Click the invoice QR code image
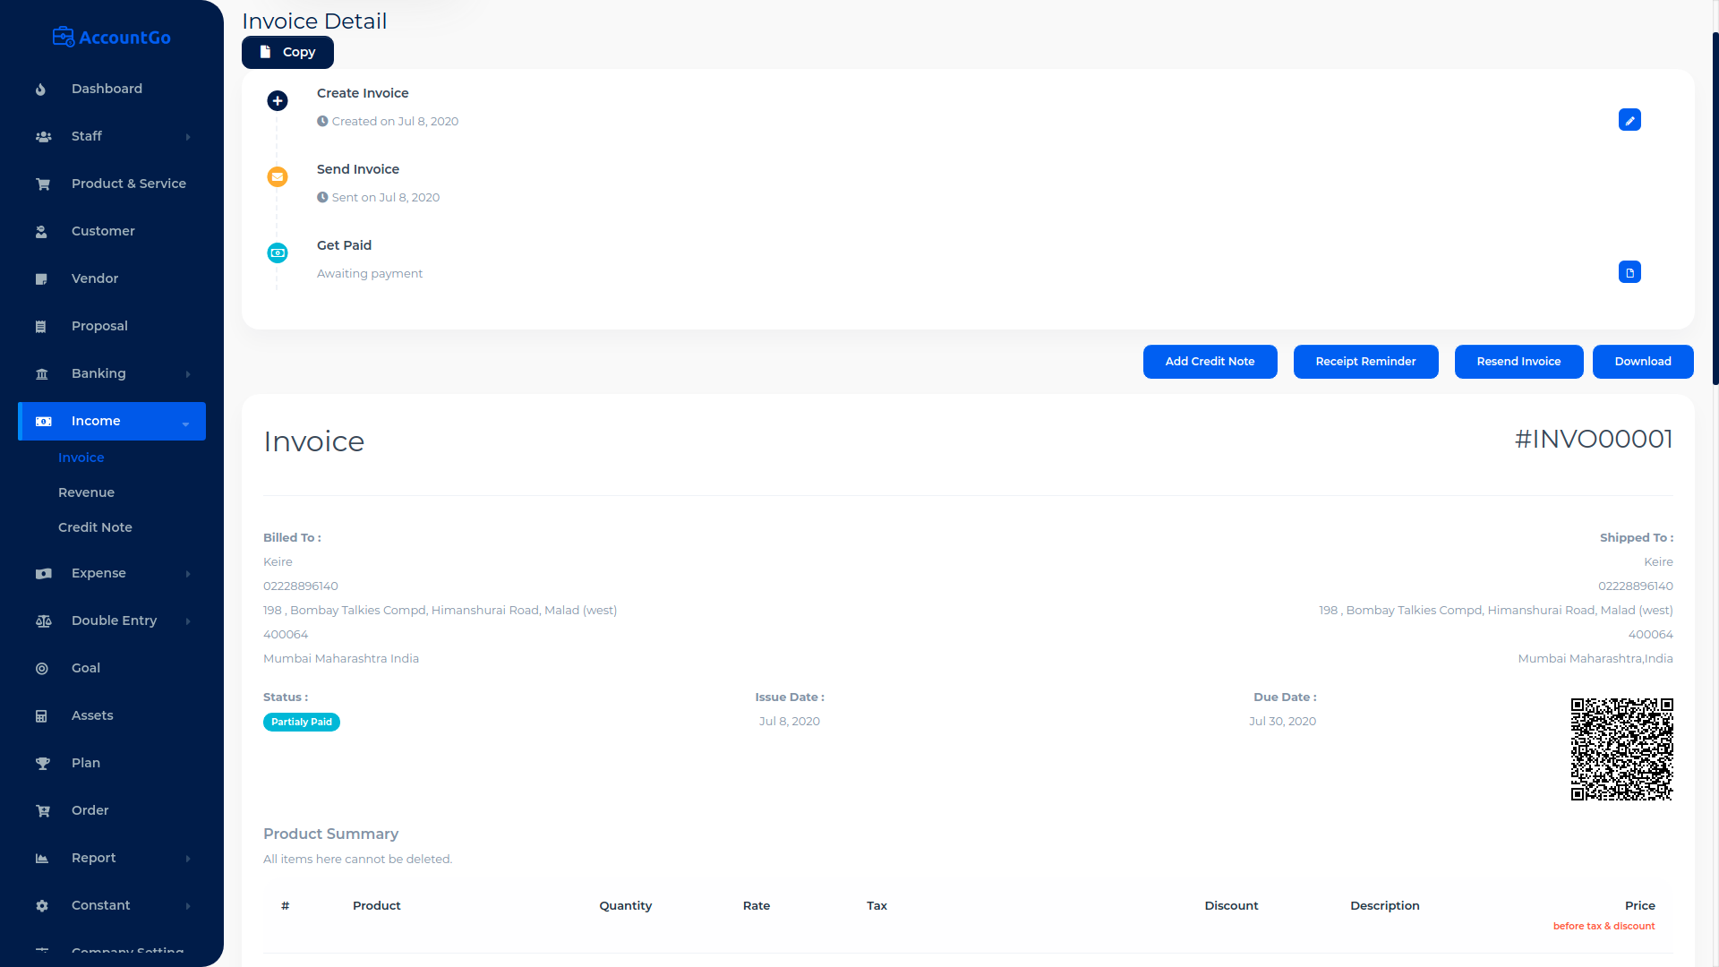1719x967 pixels. click(1621, 749)
